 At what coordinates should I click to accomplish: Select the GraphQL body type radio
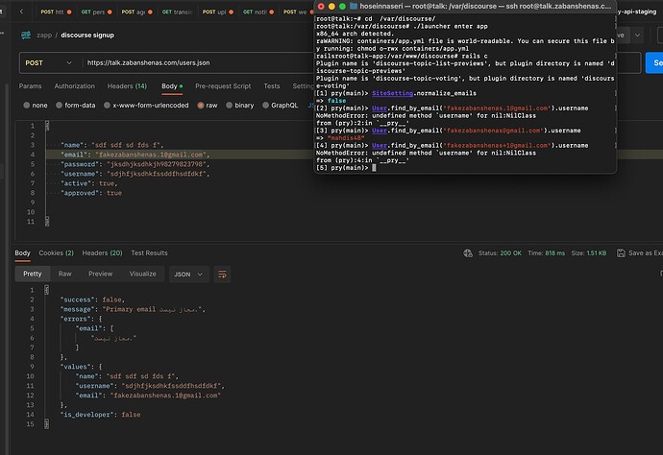click(265, 106)
